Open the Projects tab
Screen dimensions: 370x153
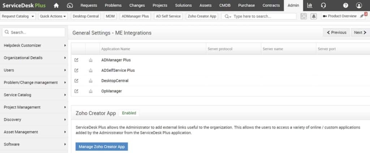[x=160, y=5]
